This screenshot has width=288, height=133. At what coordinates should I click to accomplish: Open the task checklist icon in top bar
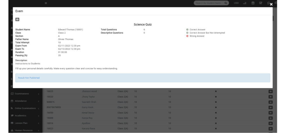(x=261, y=3)
